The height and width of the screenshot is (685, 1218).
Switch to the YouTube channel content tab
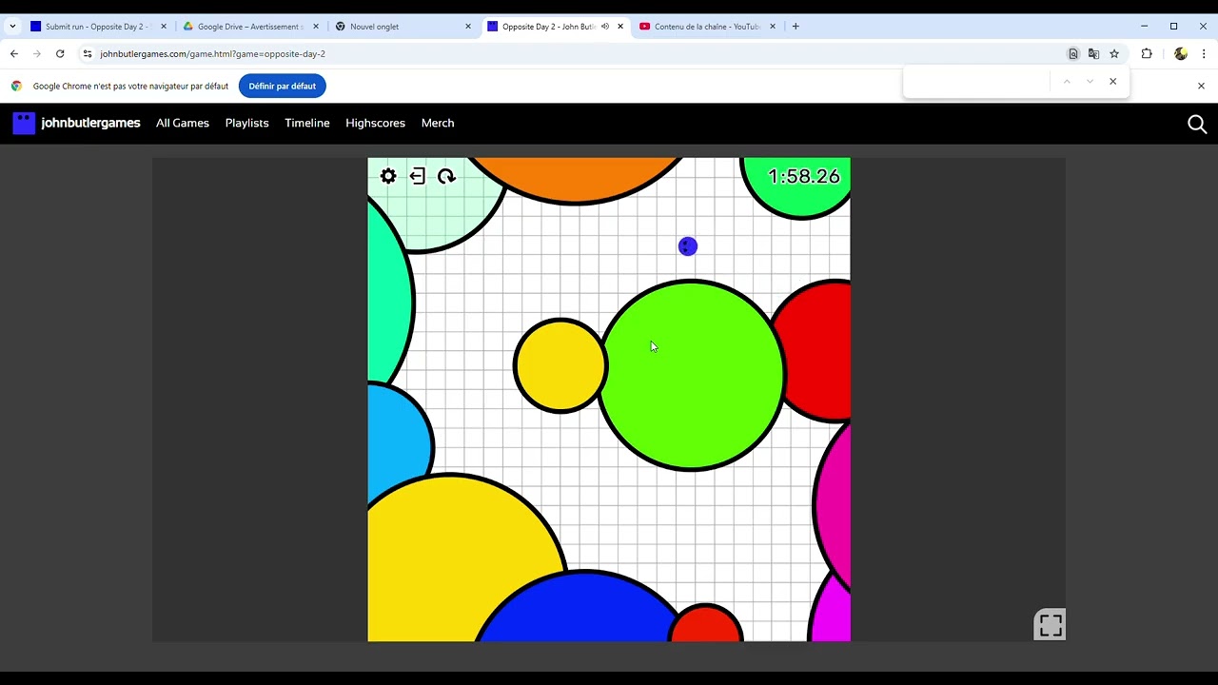point(708,27)
